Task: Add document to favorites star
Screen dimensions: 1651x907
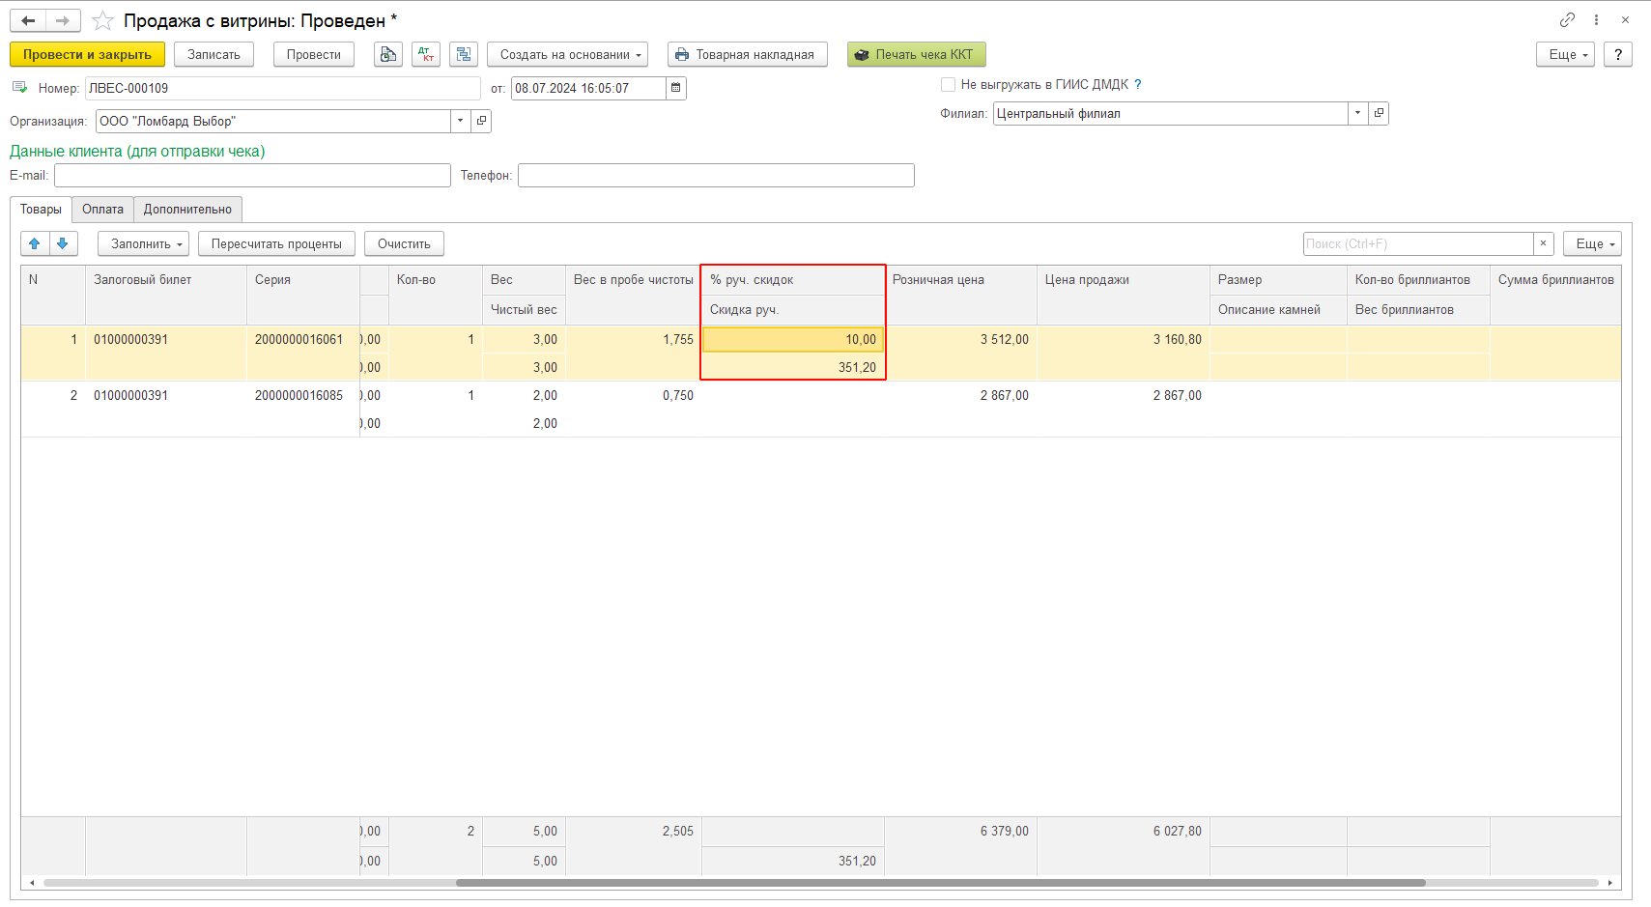Action: [x=102, y=20]
